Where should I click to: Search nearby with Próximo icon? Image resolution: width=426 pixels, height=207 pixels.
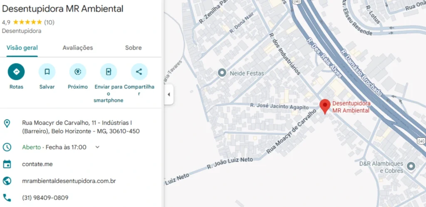click(78, 72)
